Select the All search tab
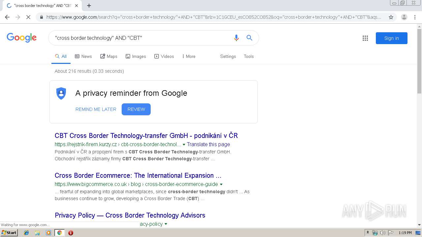422x237 pixels. coord(61,56)
